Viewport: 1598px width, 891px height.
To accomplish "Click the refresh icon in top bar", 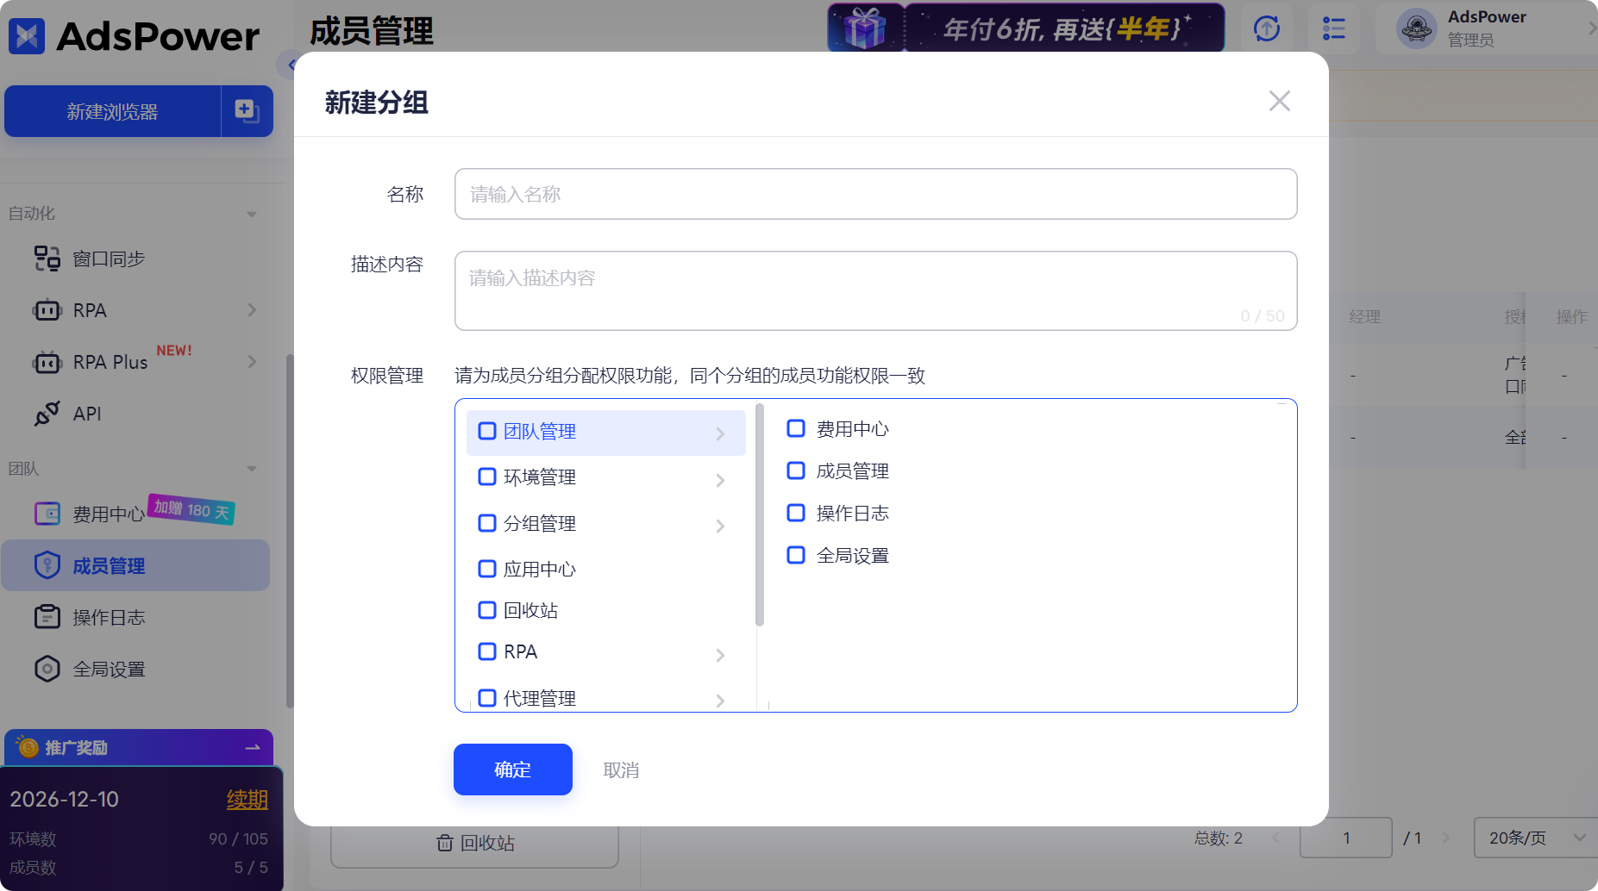I will [x=1266, y=28].
